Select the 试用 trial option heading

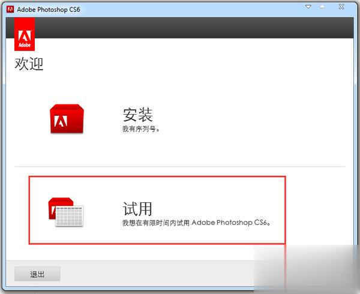click(137, 209)
